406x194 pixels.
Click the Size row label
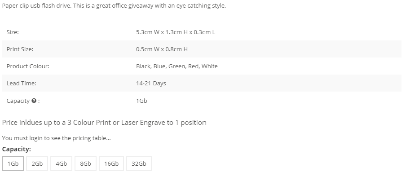[x=13, y=32]
